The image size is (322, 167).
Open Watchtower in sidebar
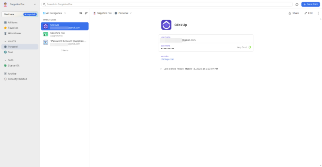20,33
